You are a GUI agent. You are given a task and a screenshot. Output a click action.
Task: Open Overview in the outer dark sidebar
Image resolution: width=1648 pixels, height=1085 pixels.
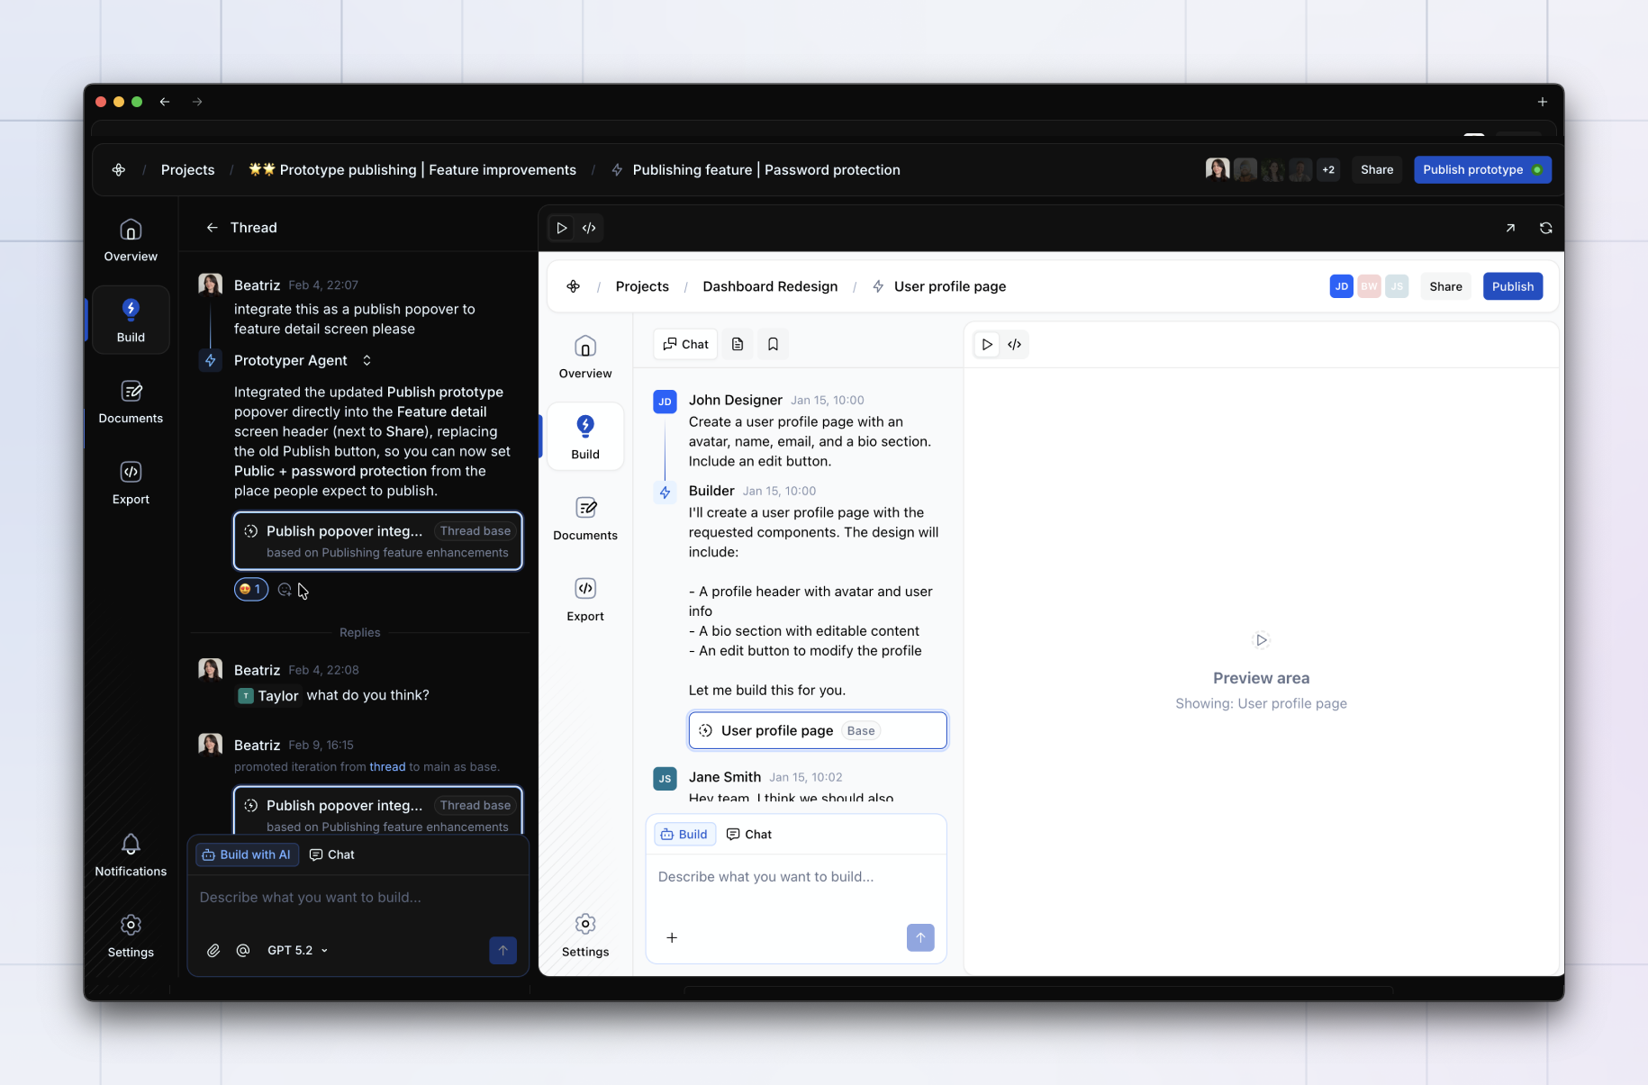pos(131,240)
